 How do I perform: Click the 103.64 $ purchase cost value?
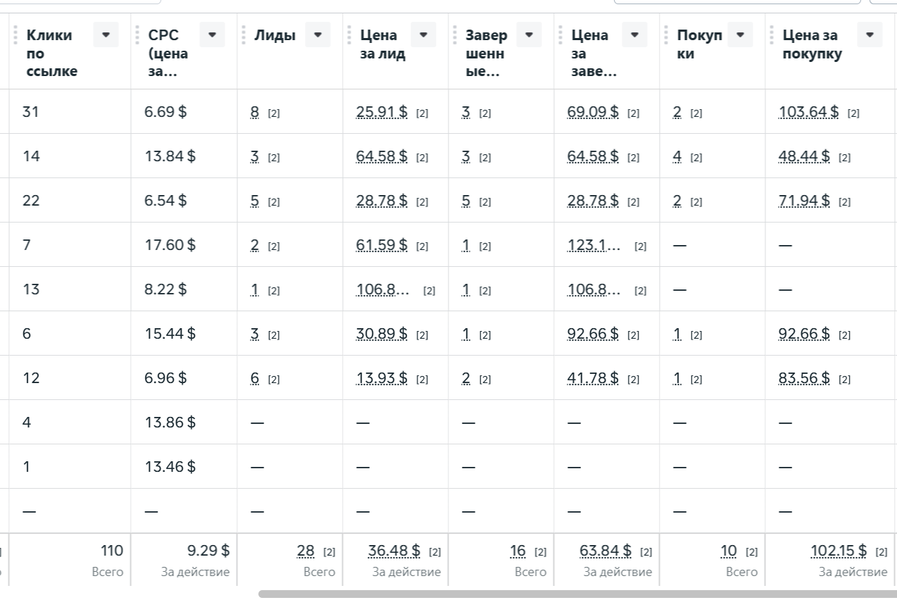808,112
